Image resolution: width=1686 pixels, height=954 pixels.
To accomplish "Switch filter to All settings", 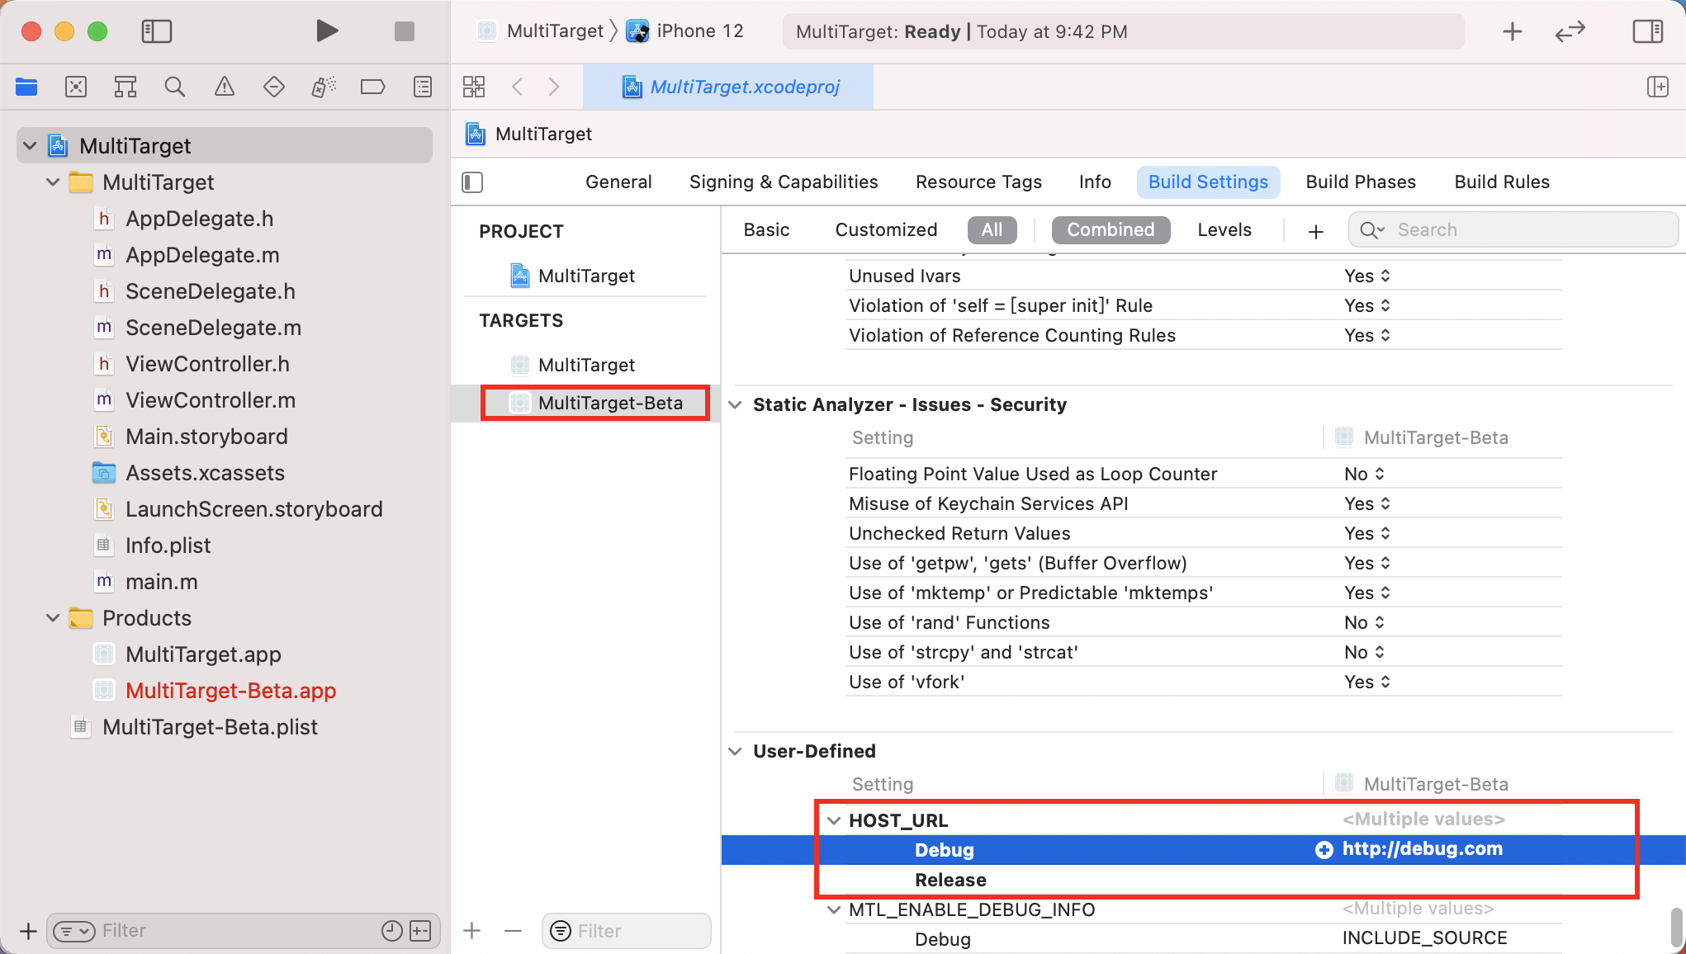I will click(992, 229).
